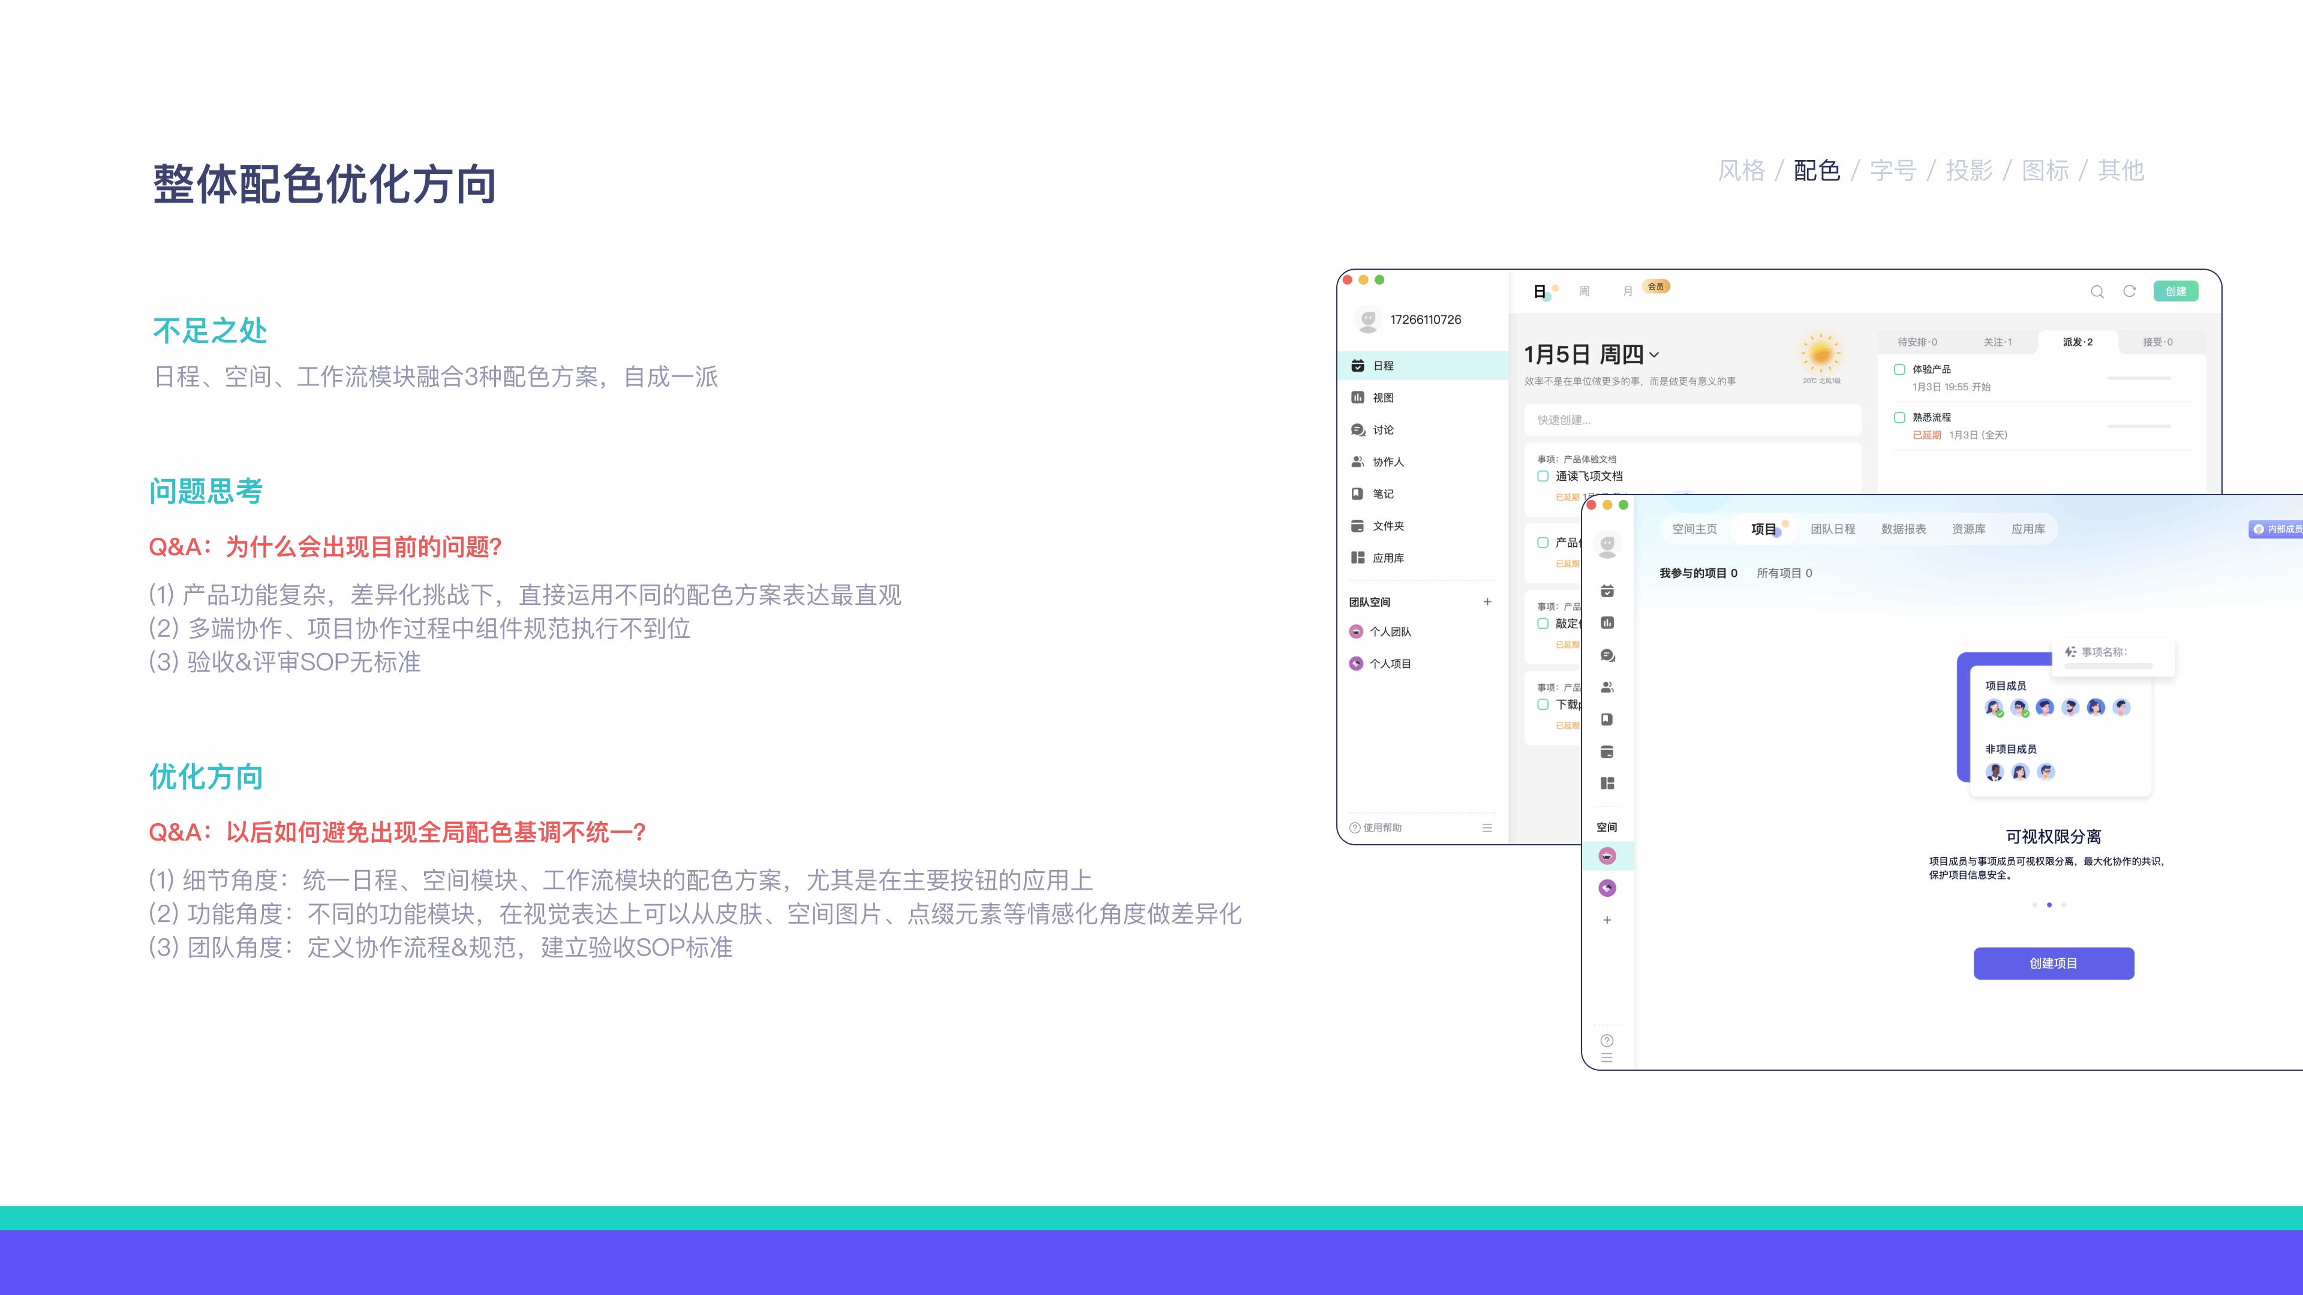Click the 快速创建 input field
Viewport: 2303px width, 1295px height.
pos(1691,420)
